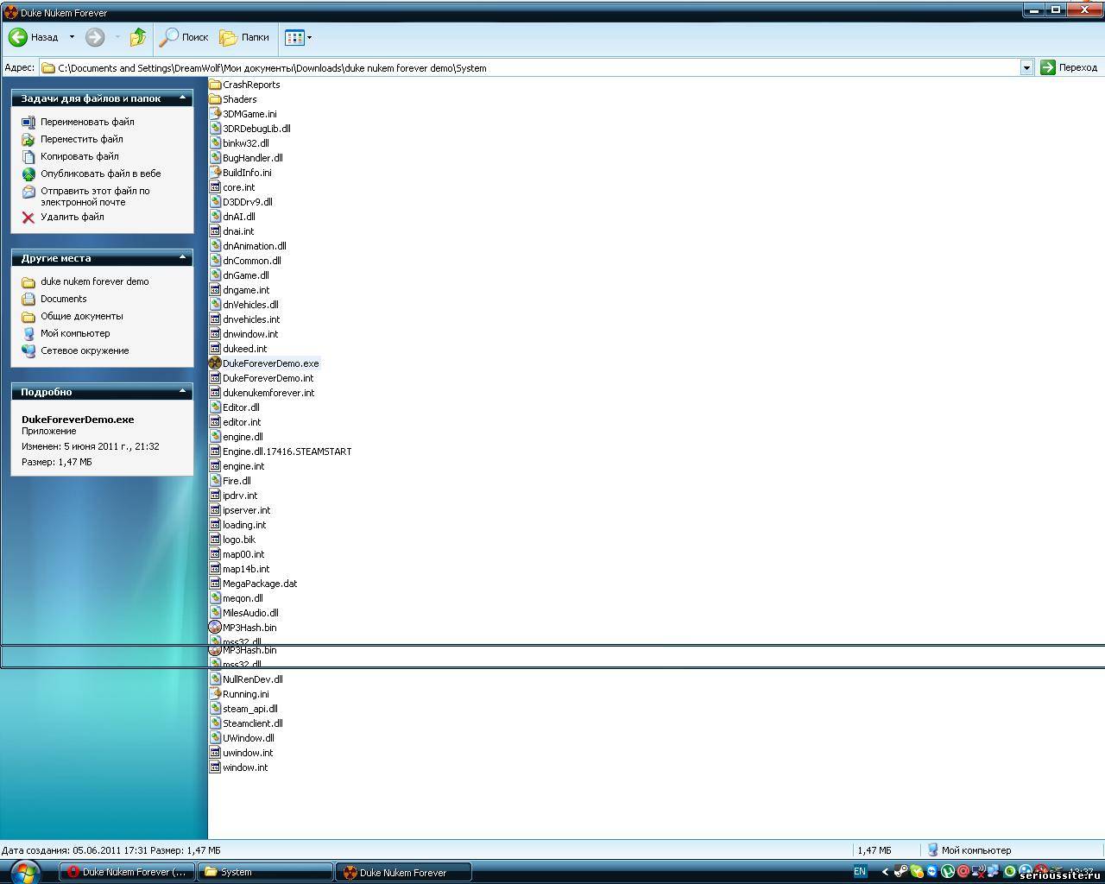The image size is (1105, 884).
Task: Select file name Fire.dll
Action: coord(237,481)
